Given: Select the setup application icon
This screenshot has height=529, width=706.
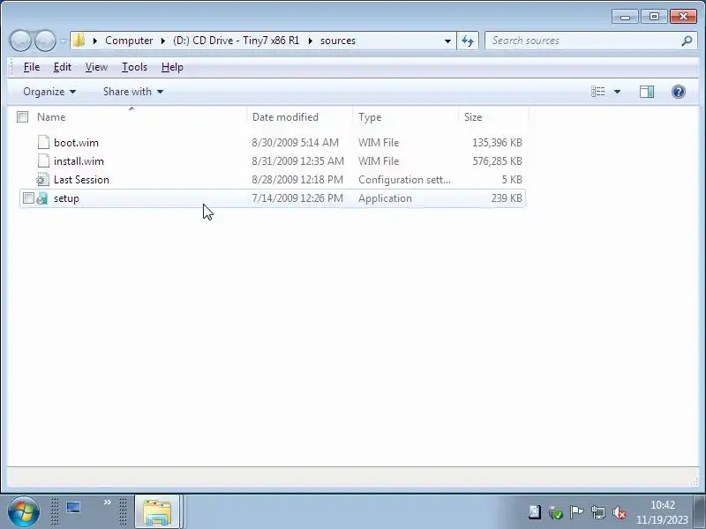Looking at the screenshot, I should [42, 197].
